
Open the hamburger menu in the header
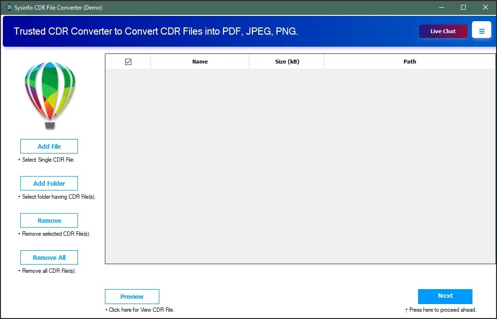click(482, 30)
